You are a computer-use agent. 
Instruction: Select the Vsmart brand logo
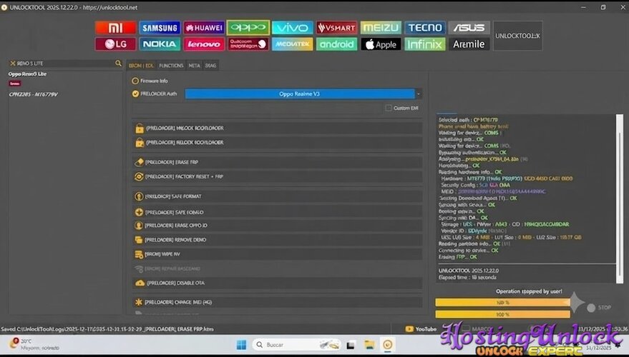click(336, 28)
